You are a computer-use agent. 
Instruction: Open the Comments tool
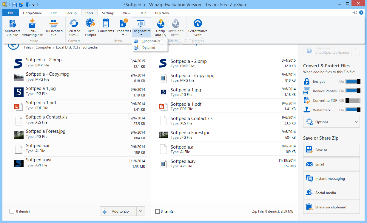[x=106, y=26]
